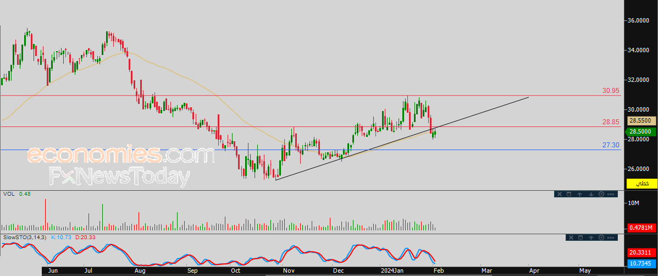Open more options for VOL panel

pos(611,194)
